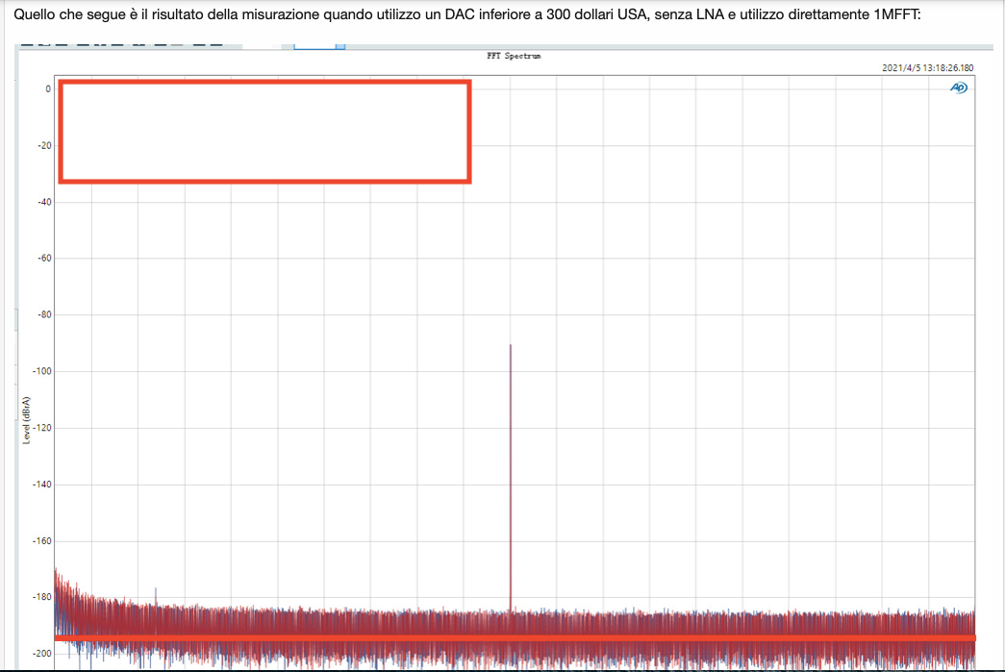
Task: Click the top of the tall spectrum spike
Action: coord(510,346)
